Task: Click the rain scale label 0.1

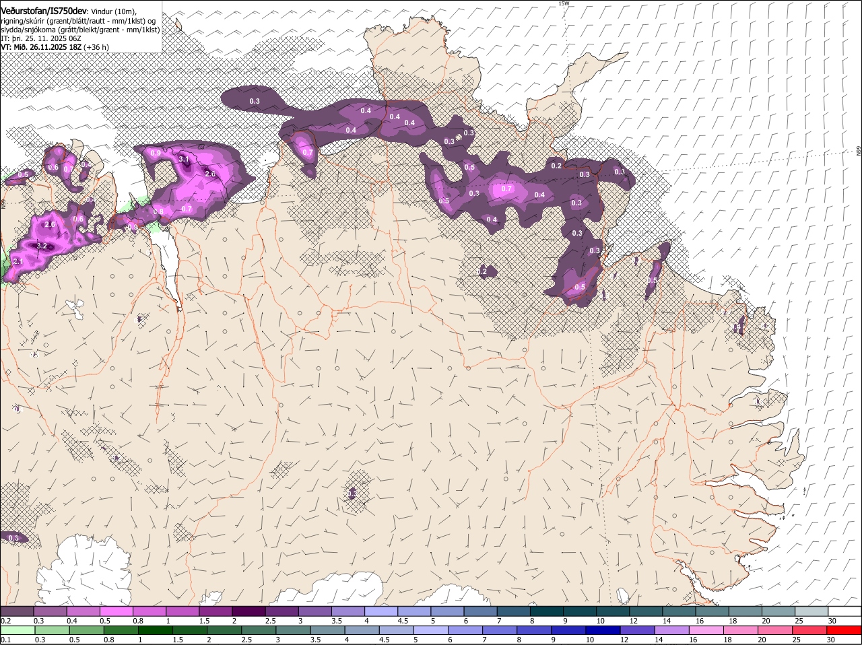Action: pyautogui.click(x=5, y=640)
